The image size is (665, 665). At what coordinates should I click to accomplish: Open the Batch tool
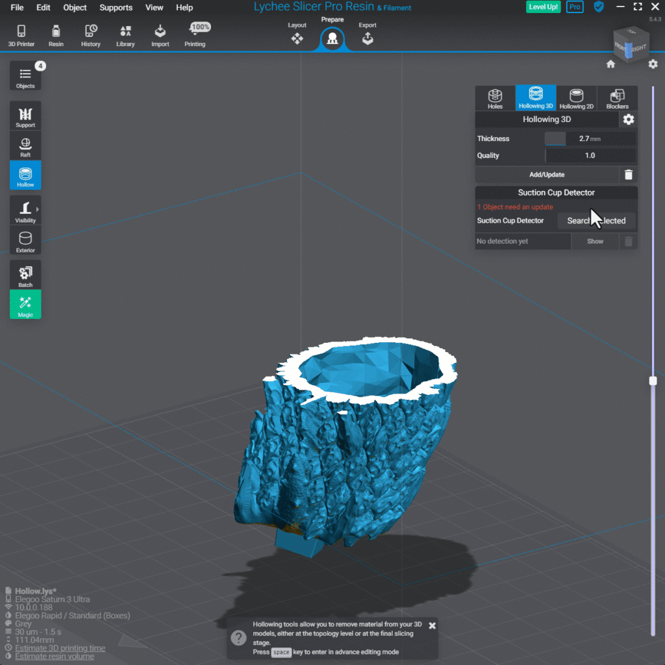coord(25,275)
